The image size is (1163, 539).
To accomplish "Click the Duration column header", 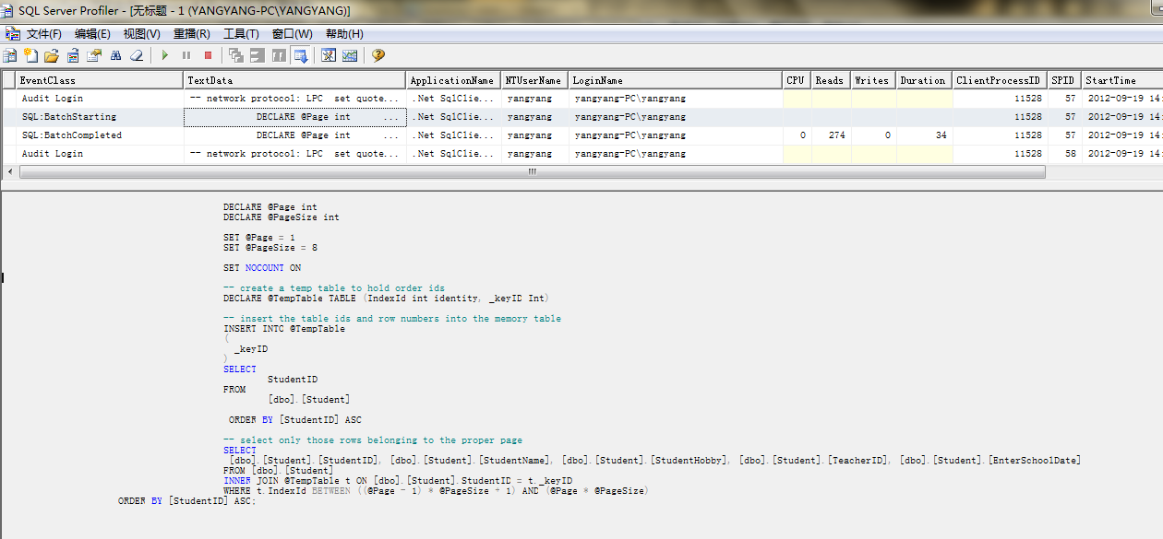I will click(x=923, y=80).
